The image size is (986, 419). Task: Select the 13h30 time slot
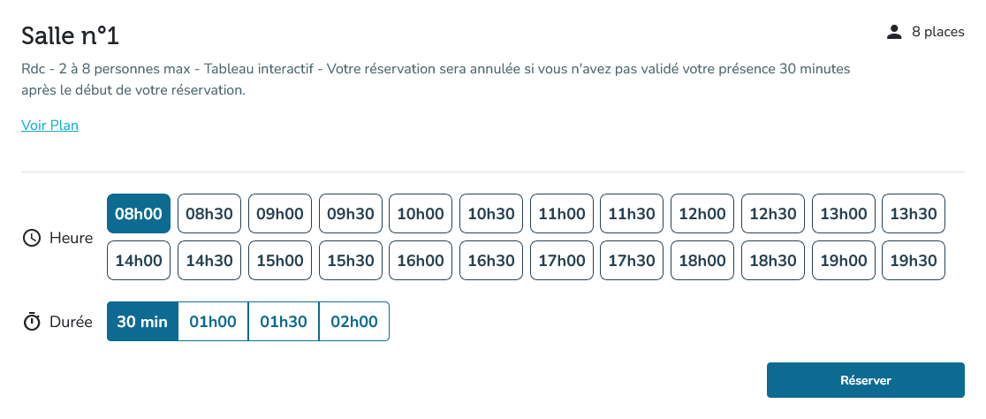point(914,214)
